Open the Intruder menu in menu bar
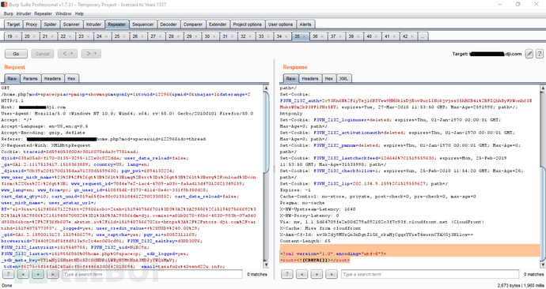 [24, 14]
